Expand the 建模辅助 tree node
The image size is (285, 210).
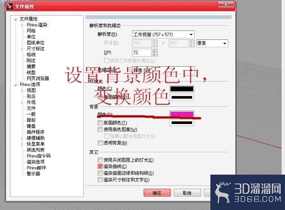(x=22, y=138)
